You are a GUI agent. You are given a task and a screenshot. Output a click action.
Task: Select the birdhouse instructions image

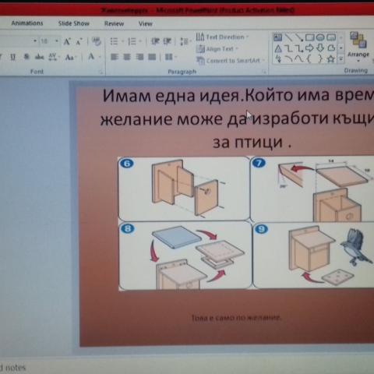(246, 223)
